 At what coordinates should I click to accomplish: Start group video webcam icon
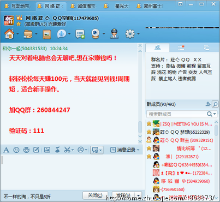click(96, 34)
